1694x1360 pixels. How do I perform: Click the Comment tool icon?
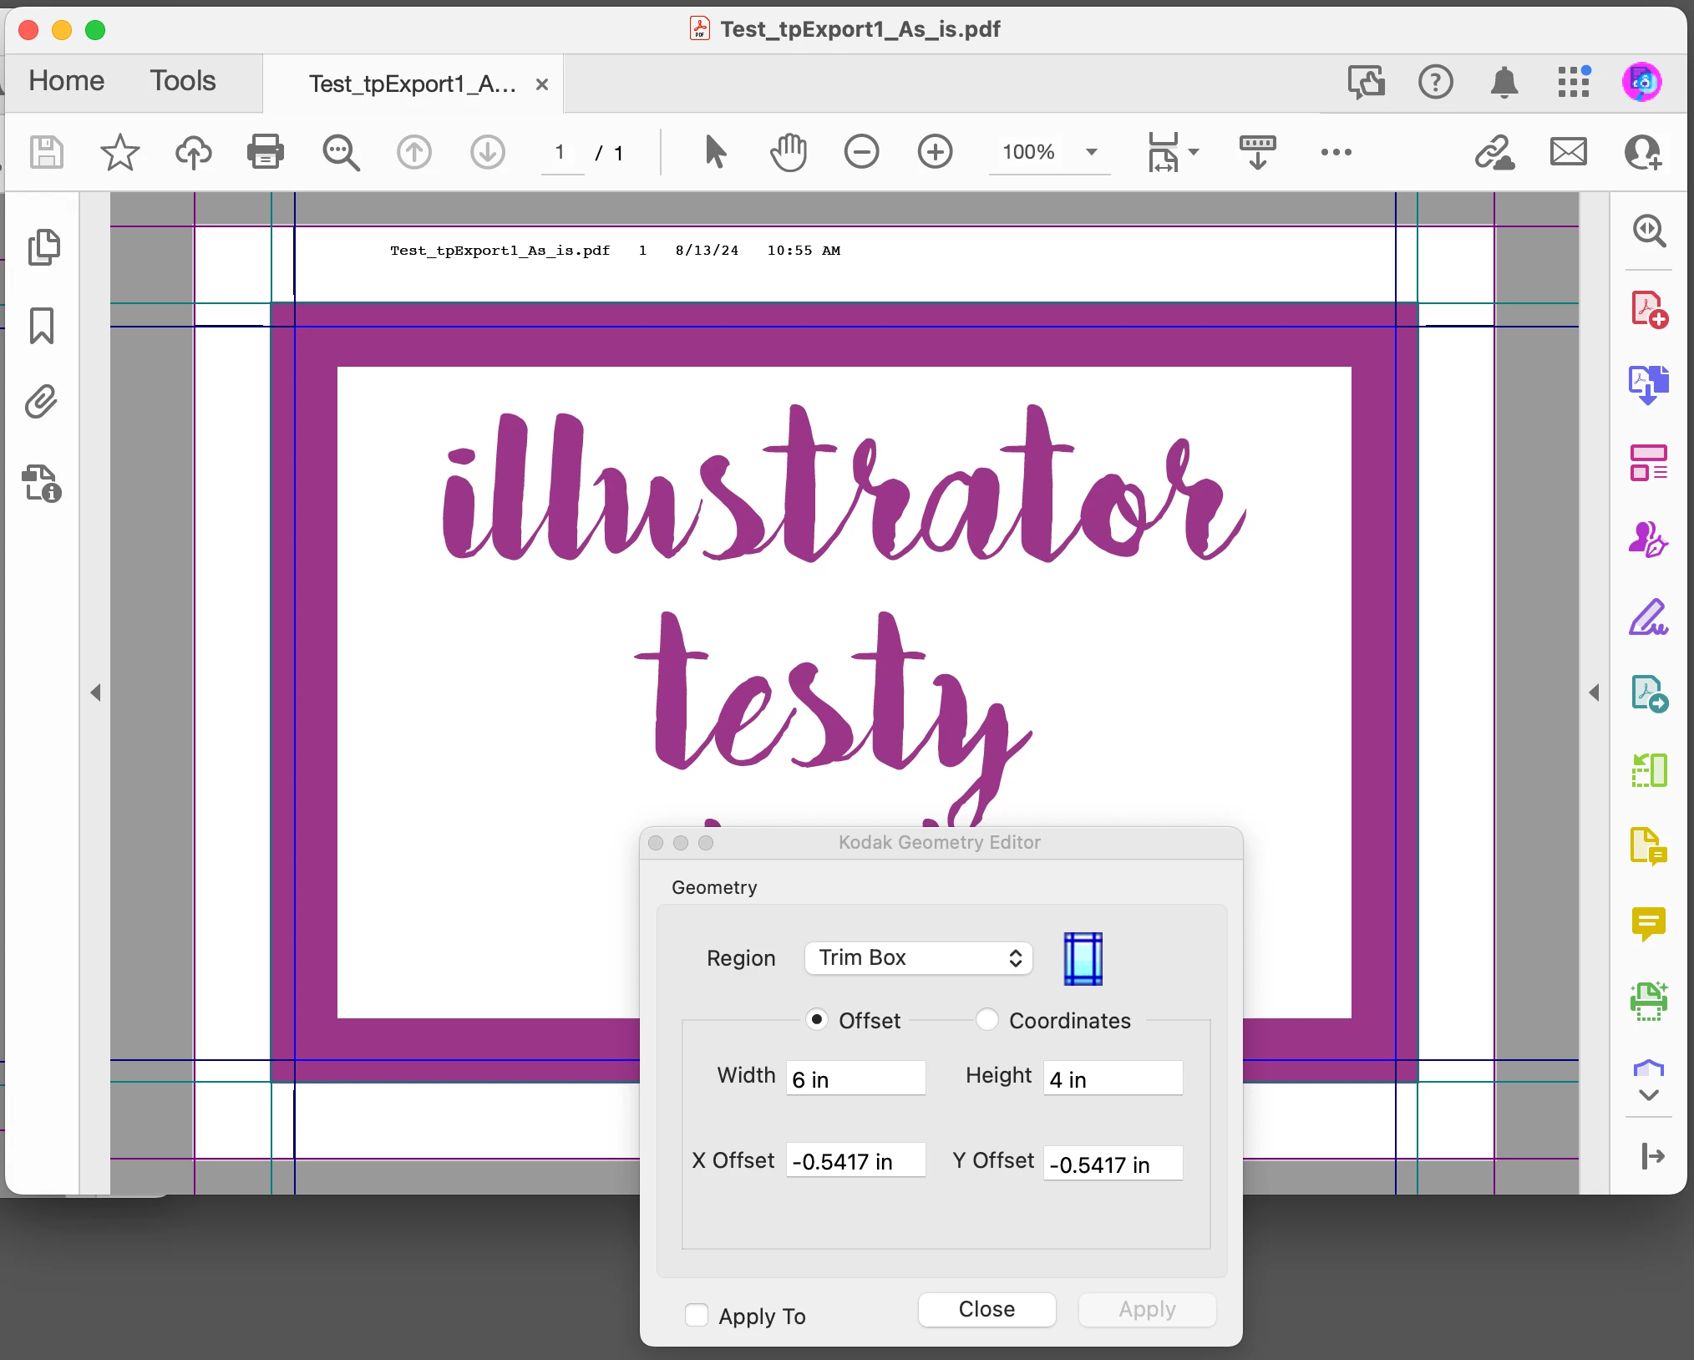pyautogui.click(x=1648, y=923)
